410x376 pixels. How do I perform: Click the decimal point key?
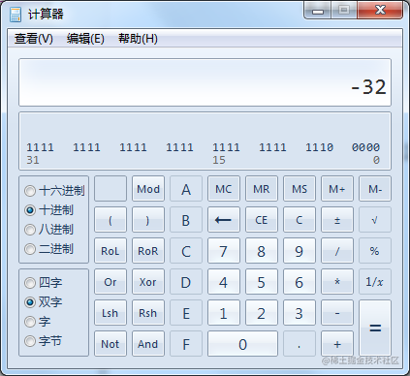pos(300,344)
